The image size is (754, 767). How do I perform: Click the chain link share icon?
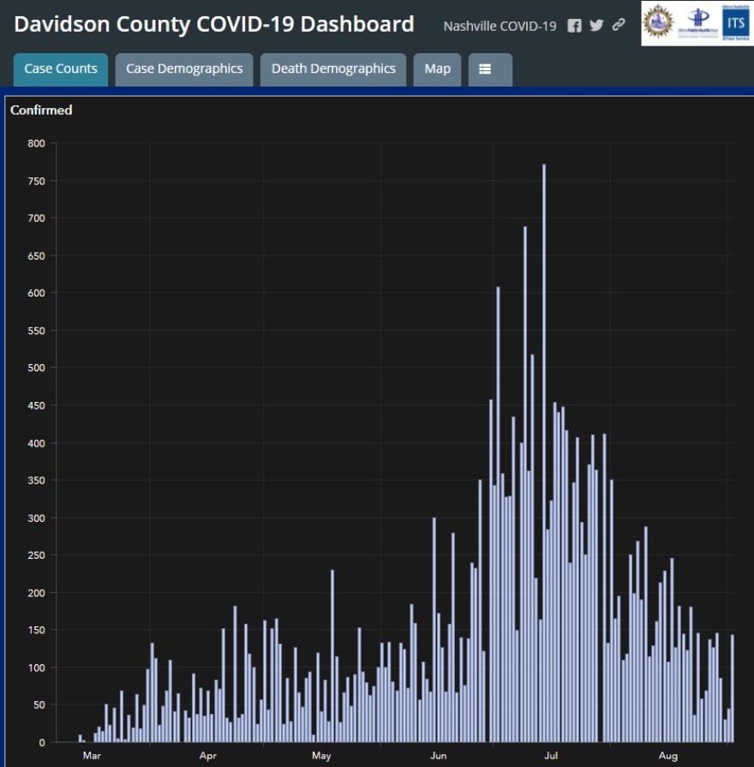619,26
